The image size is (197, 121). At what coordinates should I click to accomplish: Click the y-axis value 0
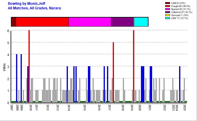[x=8, y=103]
